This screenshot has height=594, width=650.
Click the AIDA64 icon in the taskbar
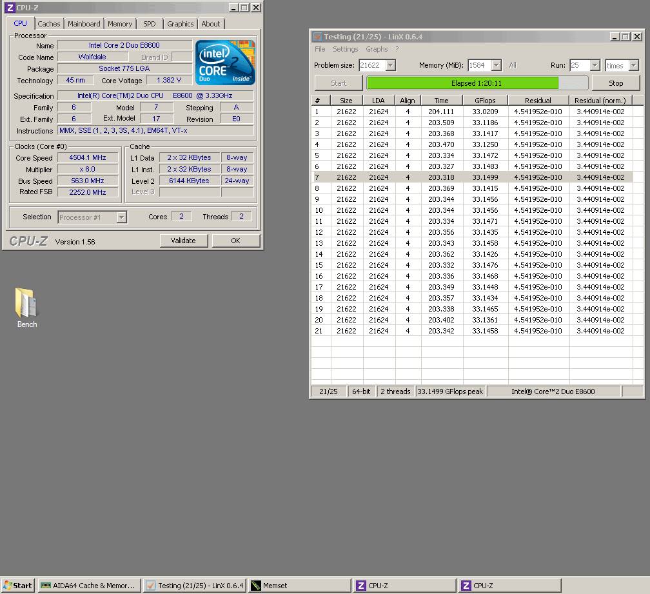(46, 586)
